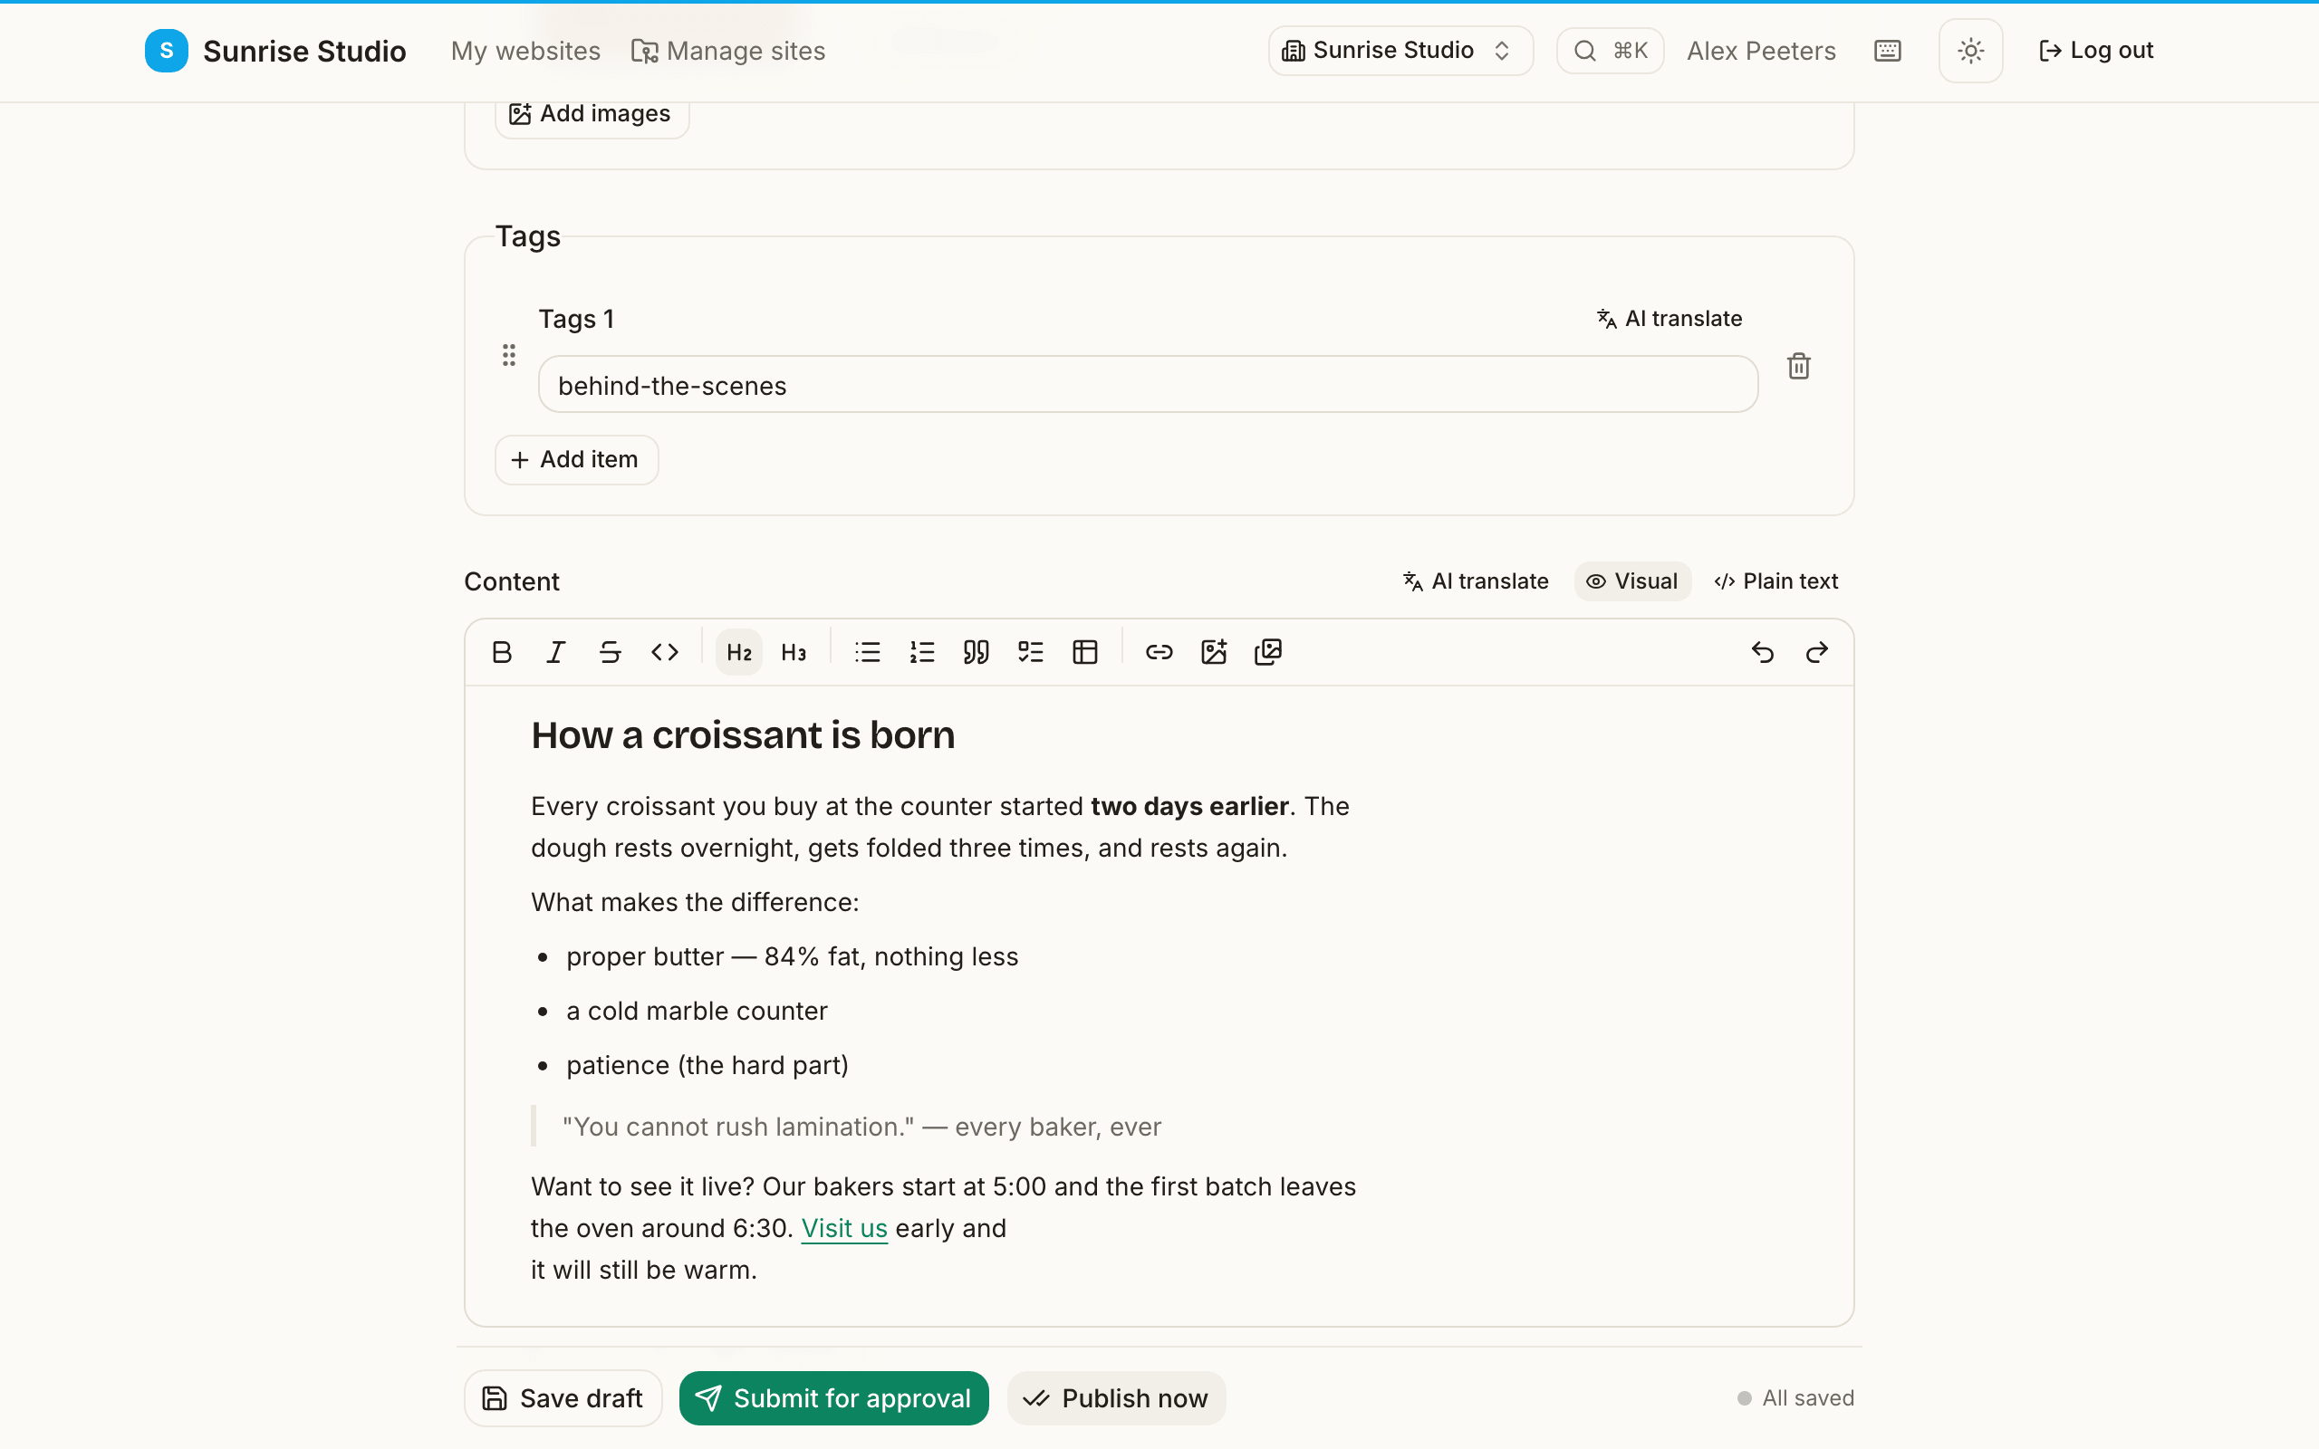
Task: Click the All saved status indicator
Action: (1795, 1398)
